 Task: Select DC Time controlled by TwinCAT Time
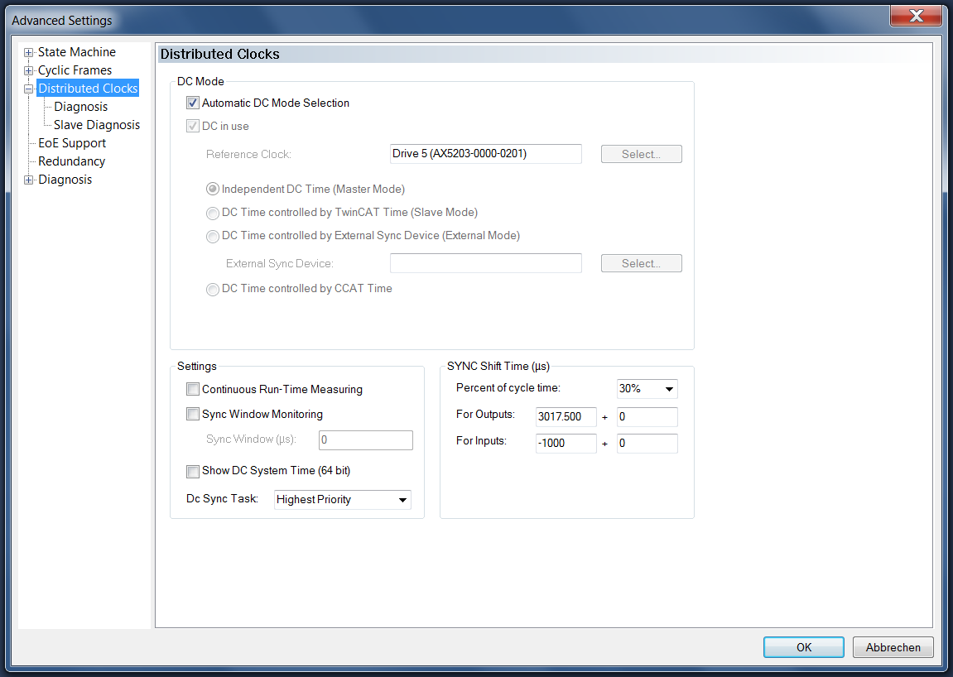point(212,213)
